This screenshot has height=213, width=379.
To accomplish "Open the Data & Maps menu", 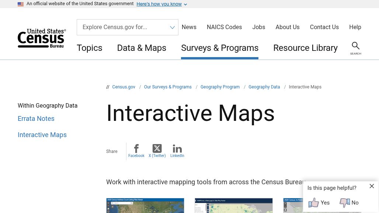I will click(142, 48).
